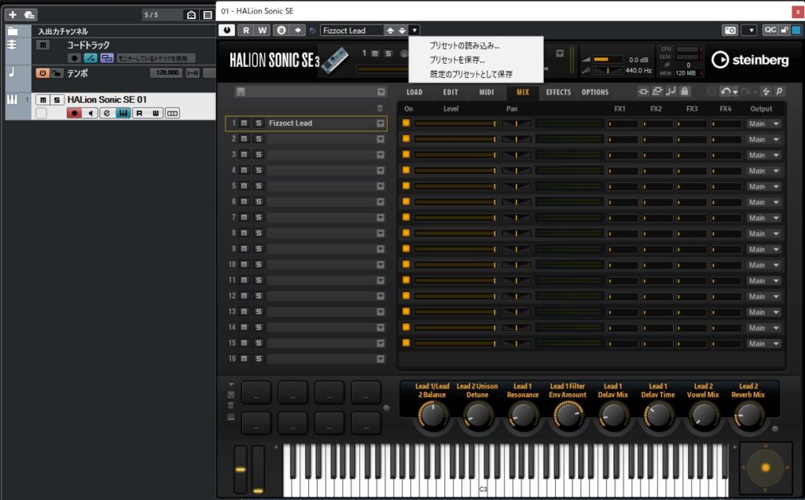The height and width of the screenshot is (500, 805).
Task: Click the tempo value field 120.000
Action: click(166, 73)
